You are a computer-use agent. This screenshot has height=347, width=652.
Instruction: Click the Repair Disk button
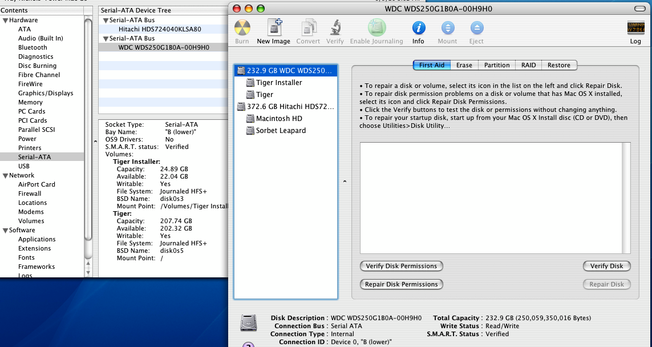(x=607, y=284)
